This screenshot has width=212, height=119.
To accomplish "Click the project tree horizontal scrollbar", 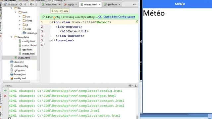I will pos(17,82).
